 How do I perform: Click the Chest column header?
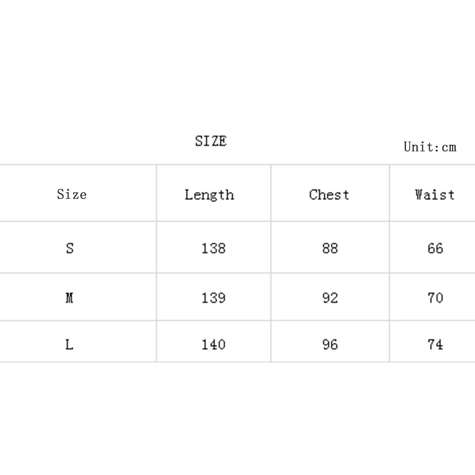[x=329, y=195]
